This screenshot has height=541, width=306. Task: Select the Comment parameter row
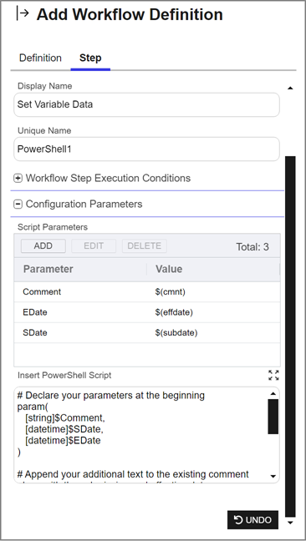point(147,292)
